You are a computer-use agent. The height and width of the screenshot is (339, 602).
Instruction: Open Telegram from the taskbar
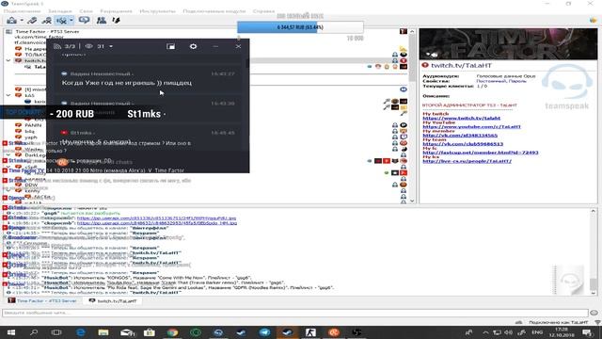pyautogui.click(x=264, y=332)
